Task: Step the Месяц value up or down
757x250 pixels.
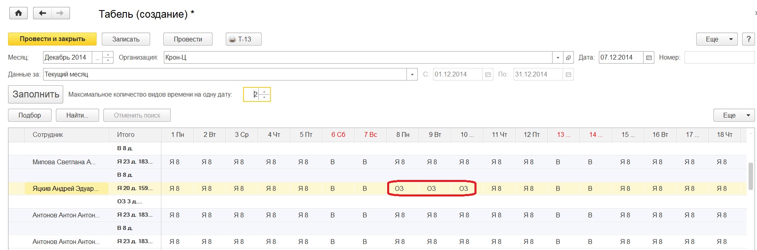Action: pyautogui.click(x=108, y=58)
